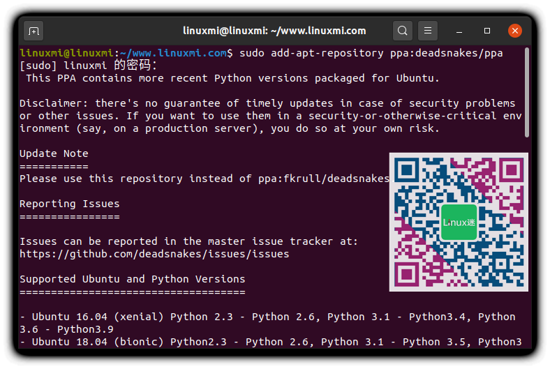Open the hamburger menu
The width and height of the screenshot is (550, 369).
(x=428, y=31)
